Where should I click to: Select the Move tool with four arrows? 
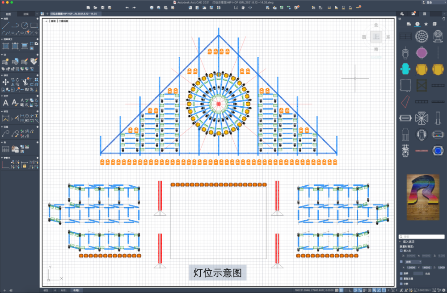coord(5,82)
